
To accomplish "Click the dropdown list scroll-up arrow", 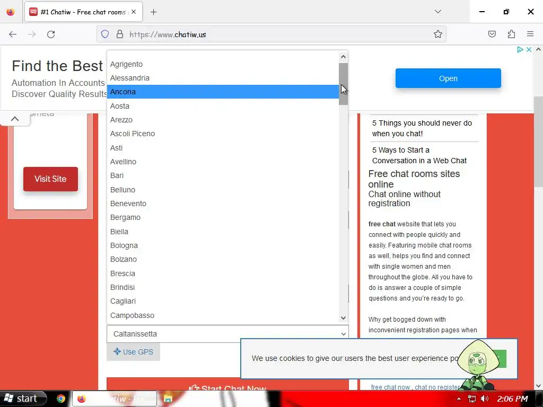I will tap(343, 57).
